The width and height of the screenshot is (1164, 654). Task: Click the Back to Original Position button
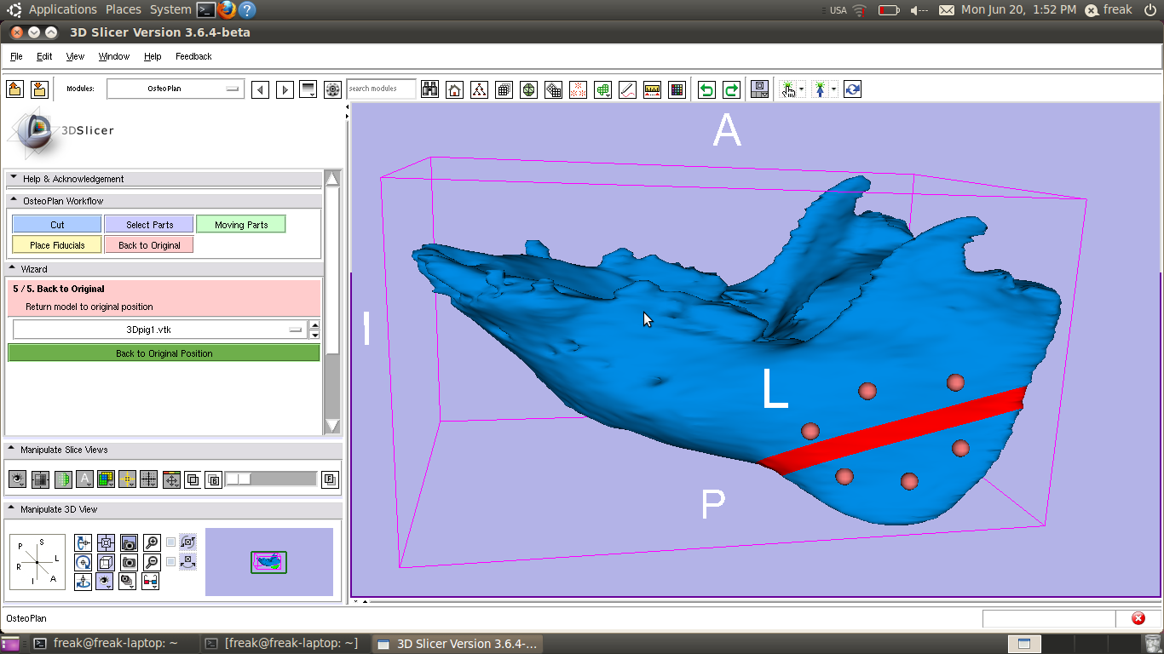coord(164,353)
